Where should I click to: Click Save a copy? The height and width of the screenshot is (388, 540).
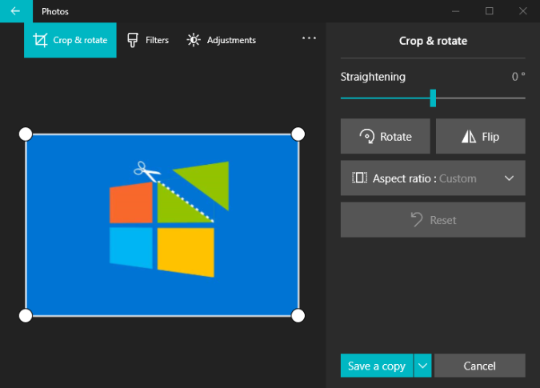tap(377, 366)
